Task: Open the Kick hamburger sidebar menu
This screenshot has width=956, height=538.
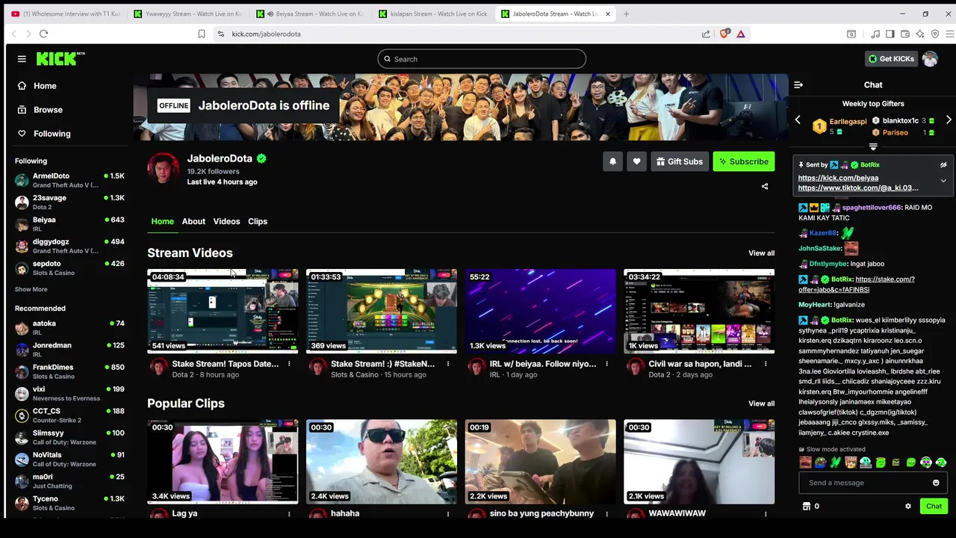Action: pos(22,59)
